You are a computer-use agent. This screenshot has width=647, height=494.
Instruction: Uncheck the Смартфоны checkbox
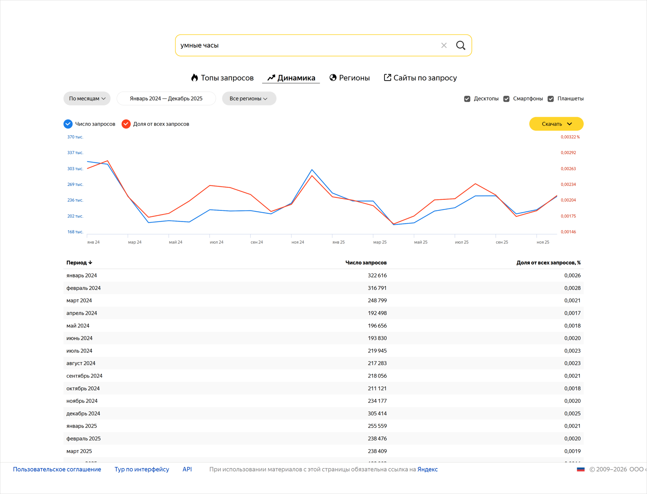[506, 99]
